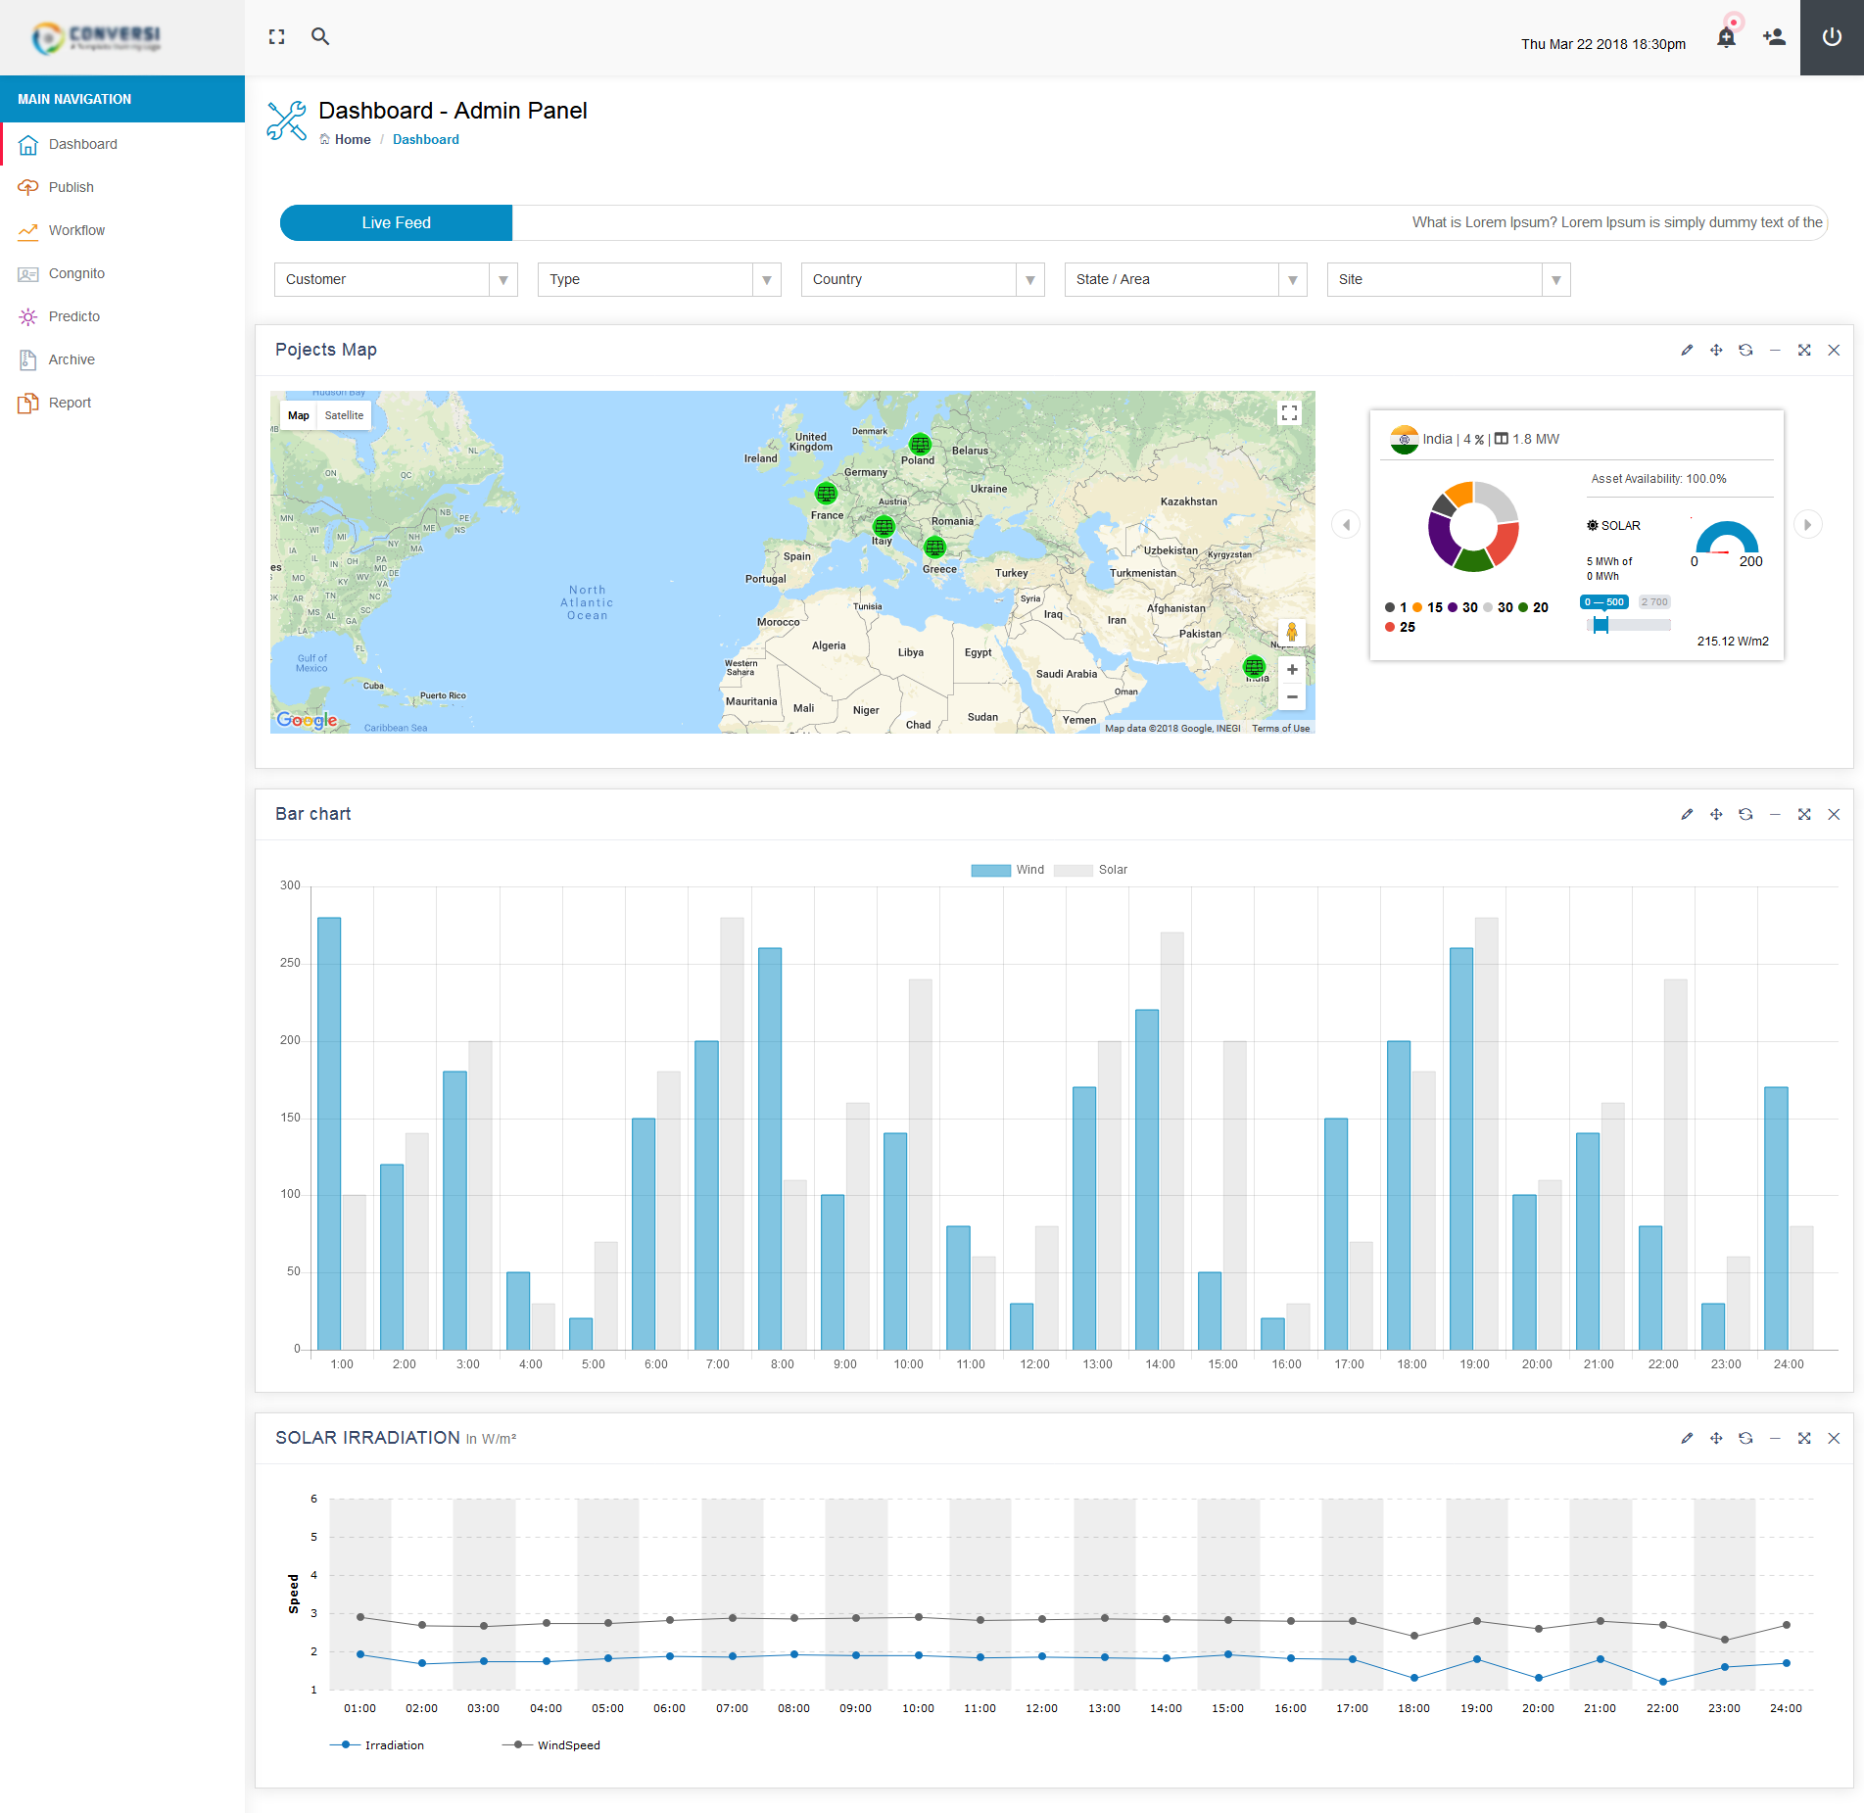Image resolution: width=1864 pixels, height=1813 pixels.
Task: Expand the Country dropdown
Action: (x=922, y=280)
